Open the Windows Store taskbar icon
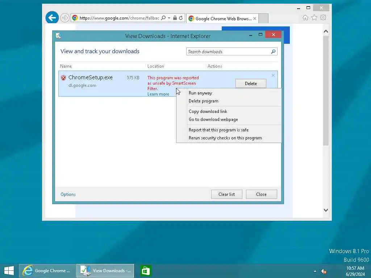Image resolution: width=371 pixels, height=278 pixels. point(146,271)
